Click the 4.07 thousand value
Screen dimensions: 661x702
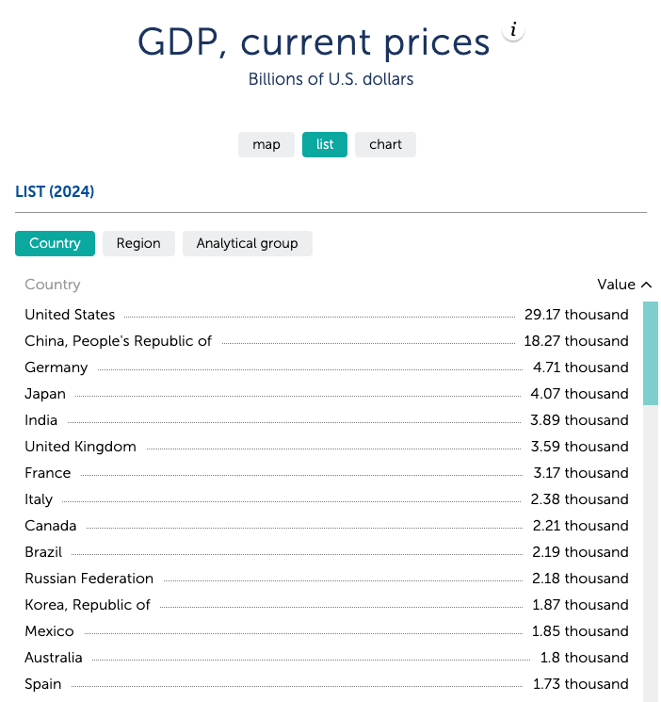tap(579, 394)
